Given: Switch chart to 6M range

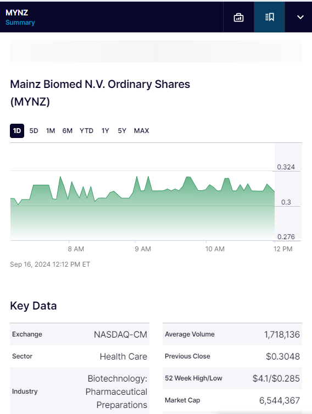Looking at the screenshot, I should tap(67, 131).
